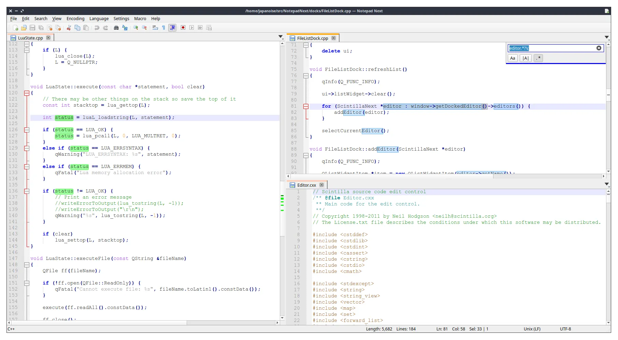Click inside the quick find input field
Screen dimensions: 618x340
560,48
